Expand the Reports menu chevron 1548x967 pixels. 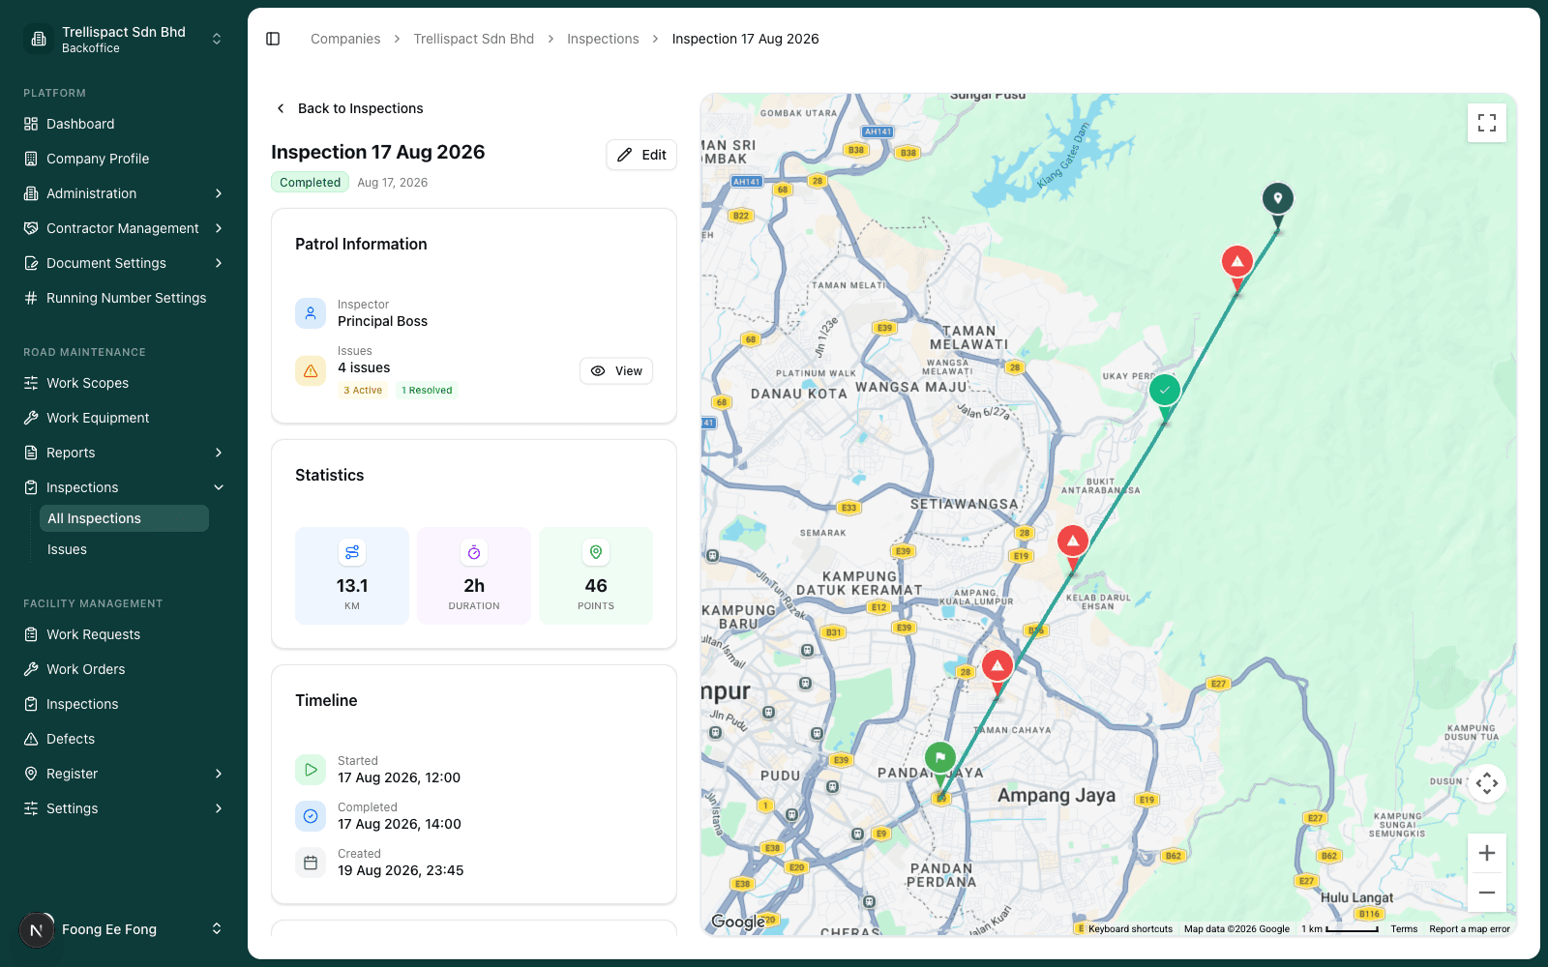[219, 453]
